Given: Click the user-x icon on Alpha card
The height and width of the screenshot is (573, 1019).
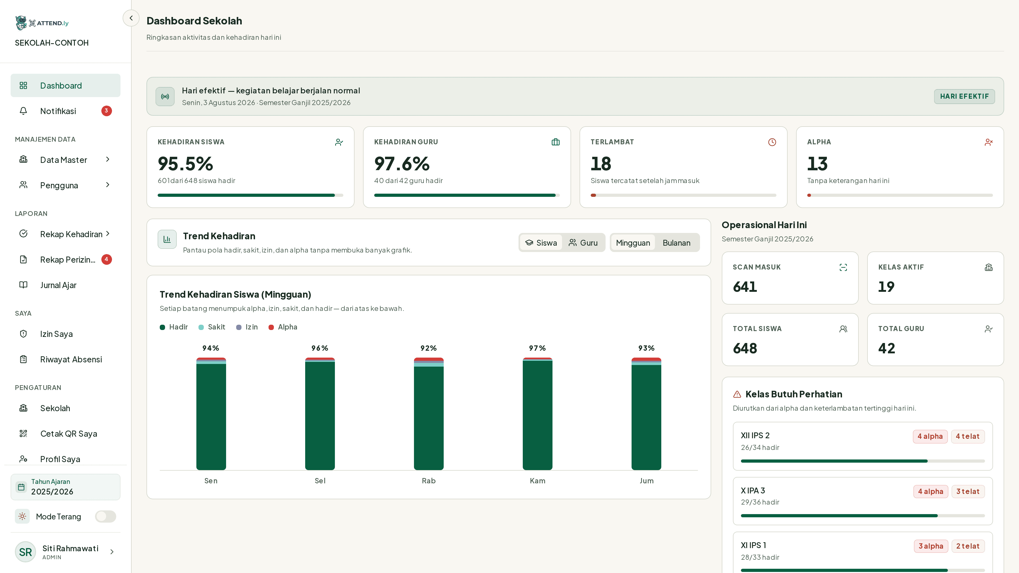Looking at the screenshot, I should [988, 142].
